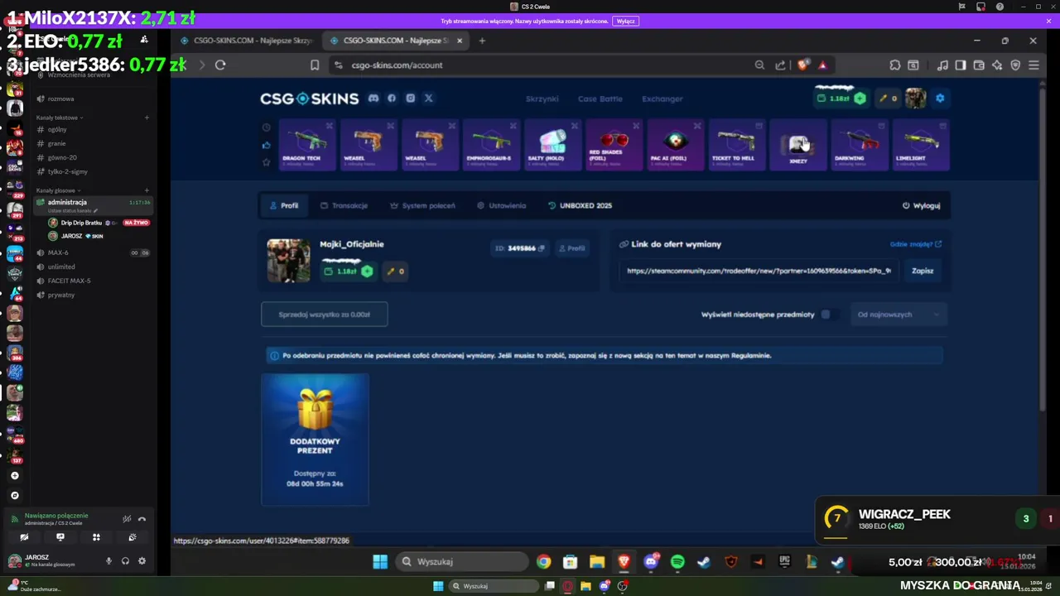Open a new browser tab with plus

click(482, 41)
